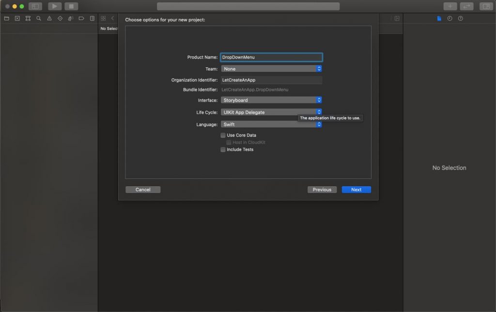
Task: Click the add editor split icon
Action: coord(397,18)
